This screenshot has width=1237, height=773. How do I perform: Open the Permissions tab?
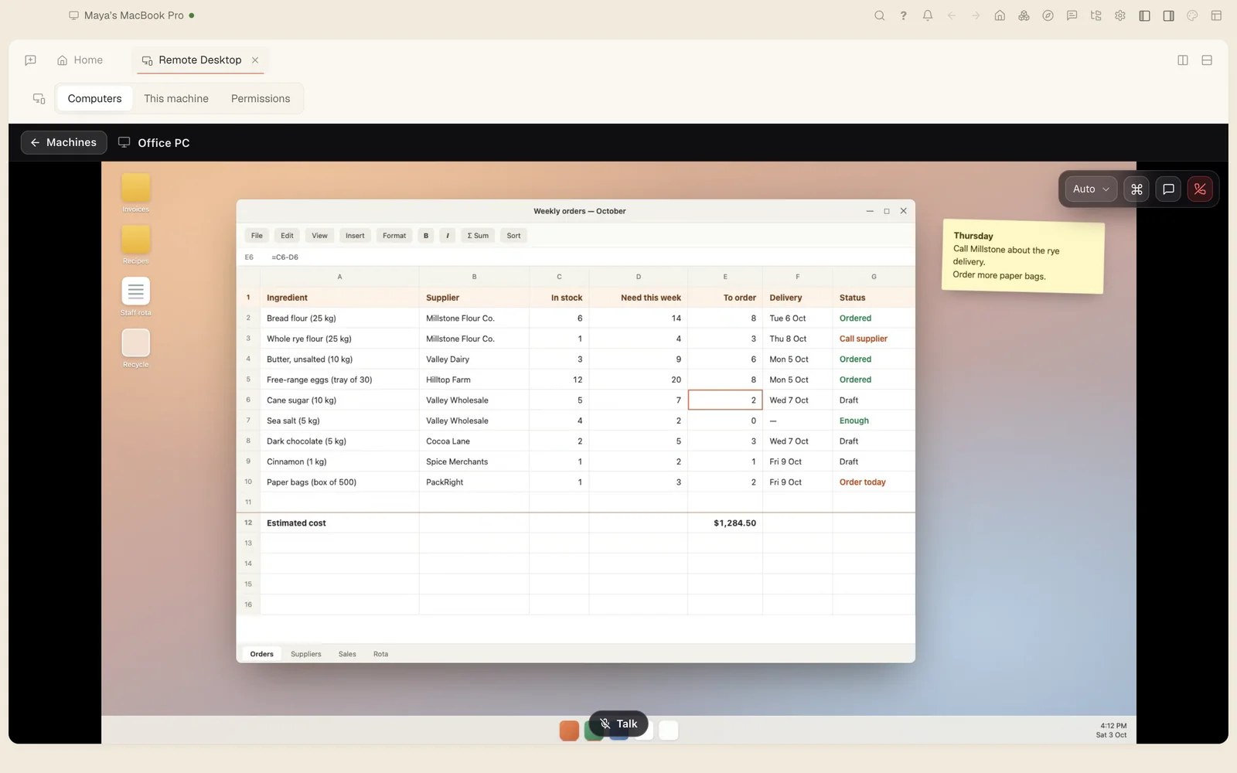pyautogui.click(x=261, y=98)
